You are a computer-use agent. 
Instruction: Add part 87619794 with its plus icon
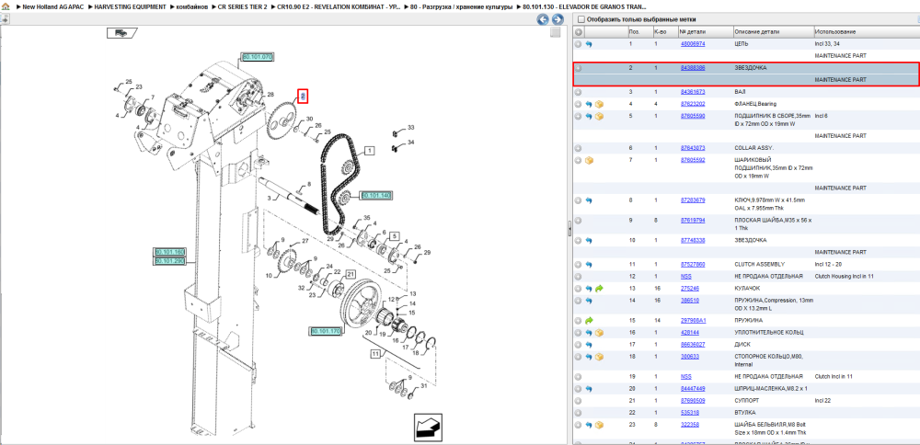(579, 221)
